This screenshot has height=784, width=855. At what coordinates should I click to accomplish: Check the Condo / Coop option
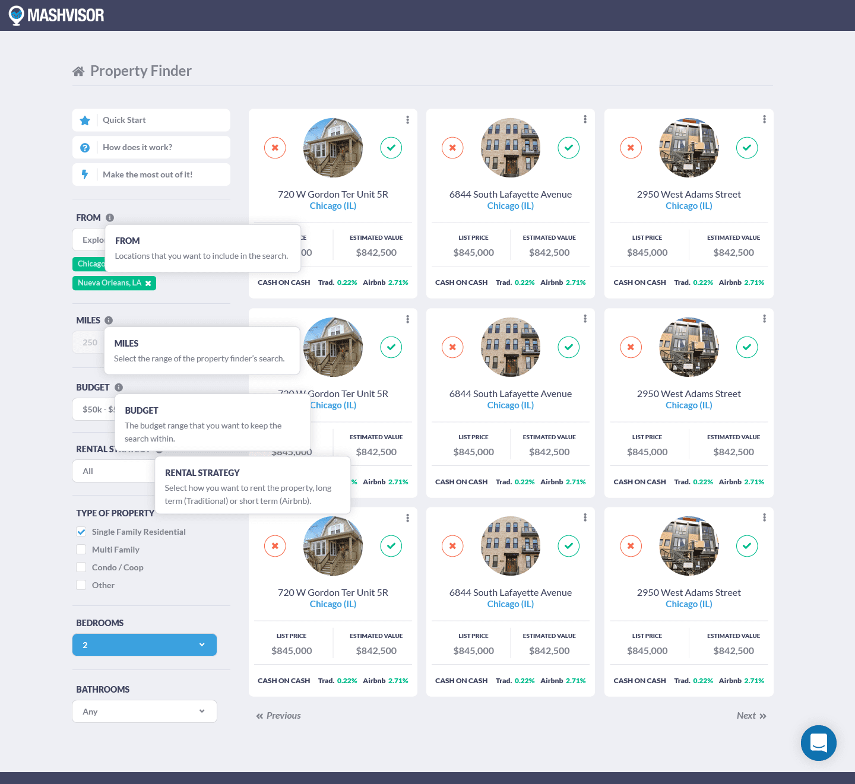pyautogui.click(x=81, y=567)
